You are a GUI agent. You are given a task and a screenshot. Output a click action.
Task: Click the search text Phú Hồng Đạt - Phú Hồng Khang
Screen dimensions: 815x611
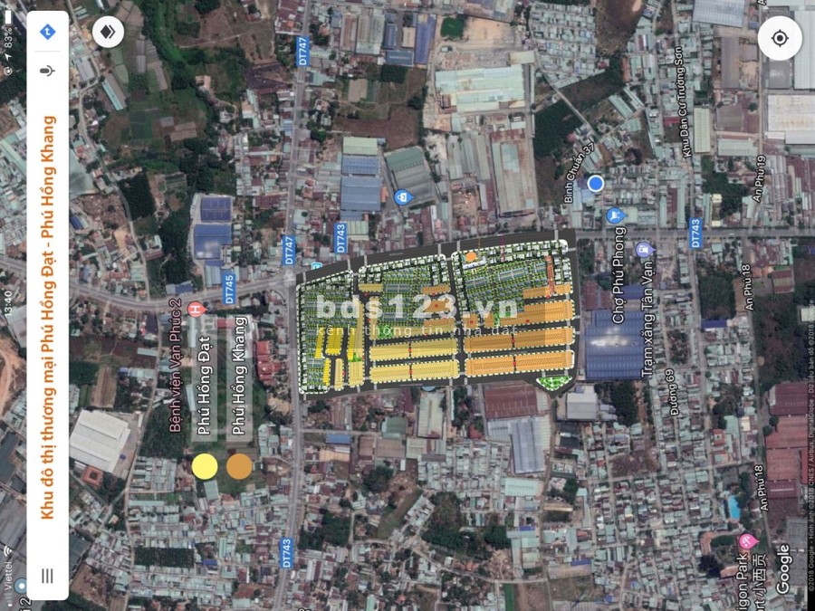click(48, 317)
